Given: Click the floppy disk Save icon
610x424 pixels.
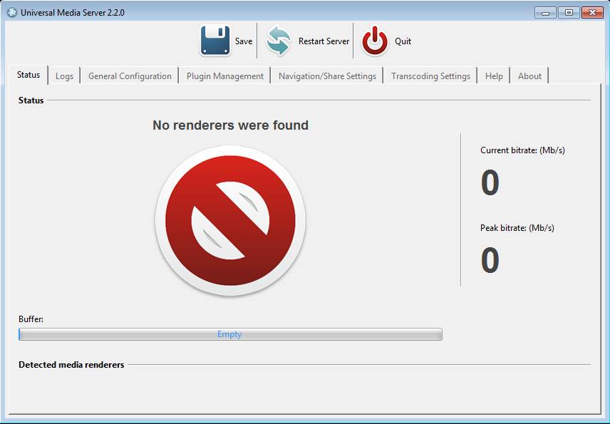Looking at the screenshot, I should (x=214, y=41).
